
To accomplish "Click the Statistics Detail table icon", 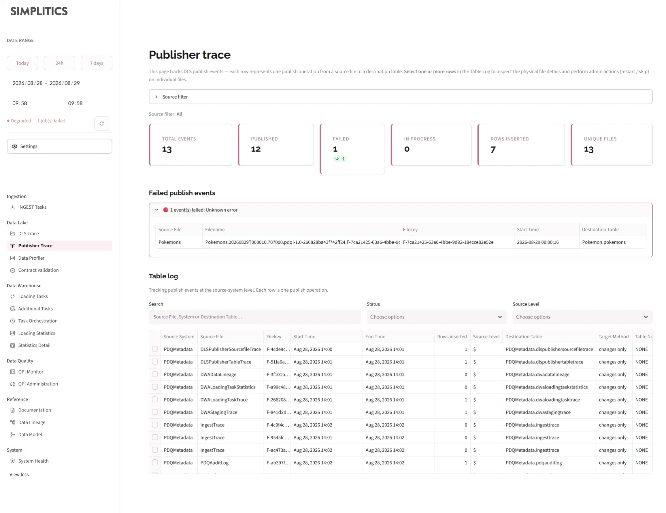I will pos(12,345).
